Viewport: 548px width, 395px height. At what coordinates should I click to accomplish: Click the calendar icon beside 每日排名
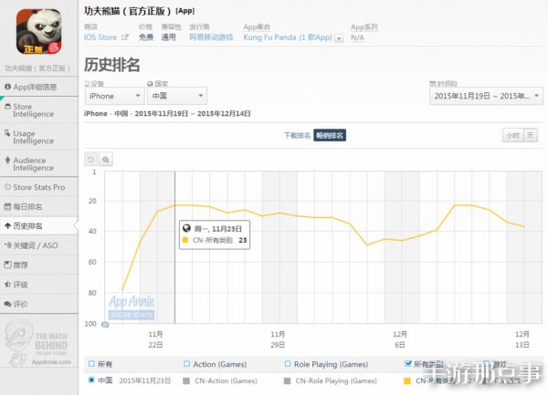point(7,206)
